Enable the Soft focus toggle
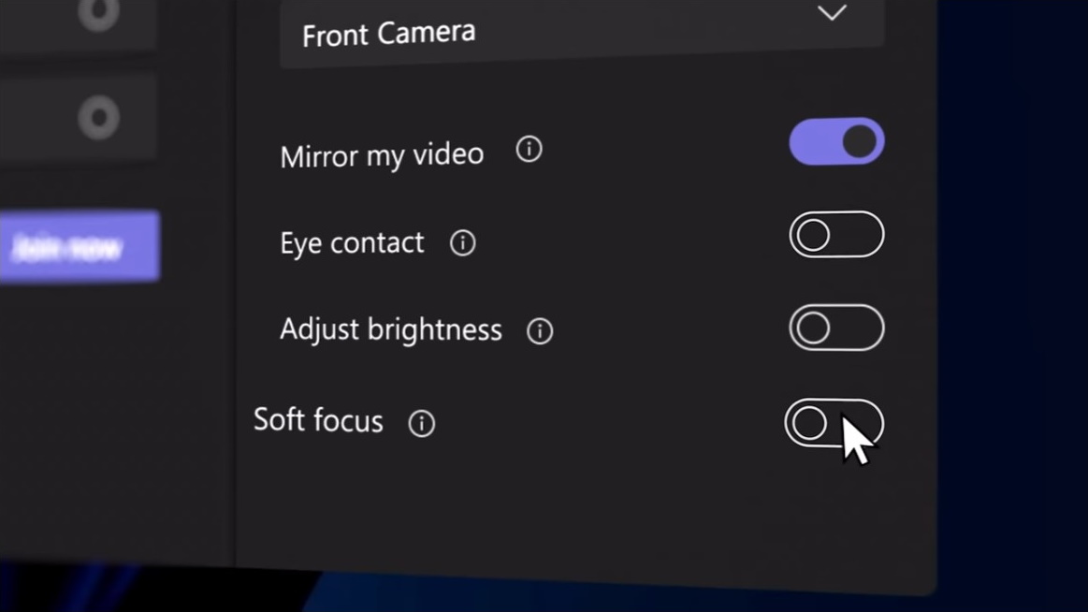This screenshot has height=612, width=1088. click(x=834, y=423)
